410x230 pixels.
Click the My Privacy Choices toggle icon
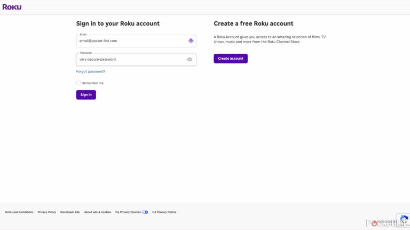(x=145, y=212)
